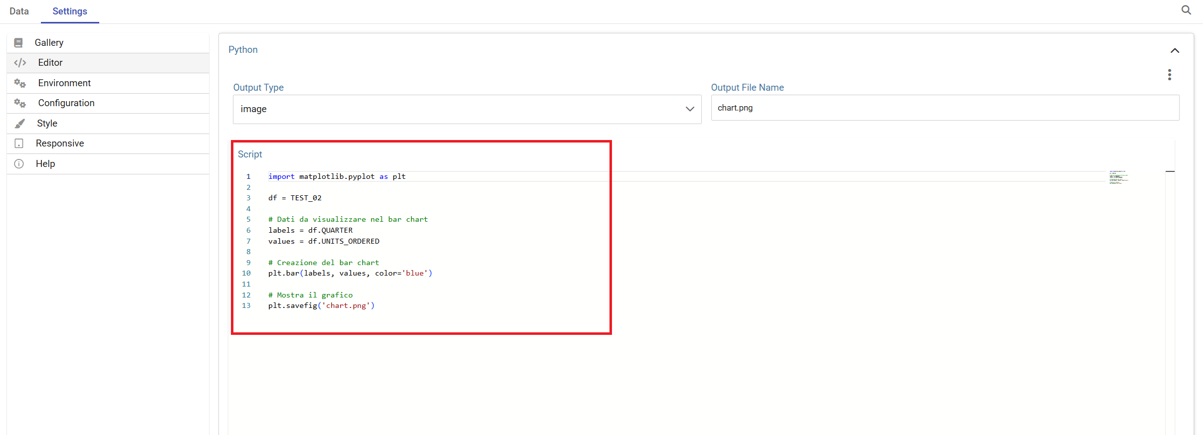Click the Style paintbrush icon

19,124
